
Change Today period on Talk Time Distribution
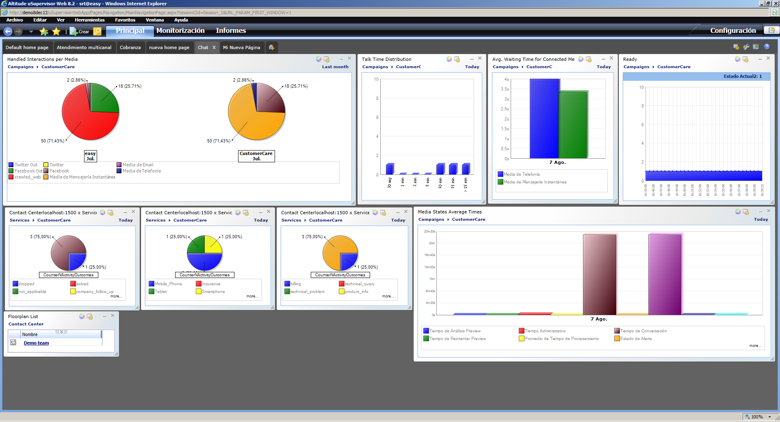[x=472, y=67]
